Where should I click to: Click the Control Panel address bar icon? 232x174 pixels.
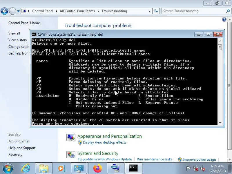tap(24, 11)
